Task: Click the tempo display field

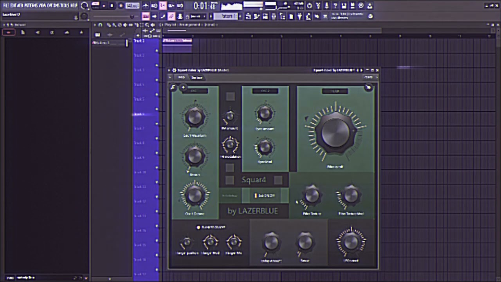Action: coord(132,6)
